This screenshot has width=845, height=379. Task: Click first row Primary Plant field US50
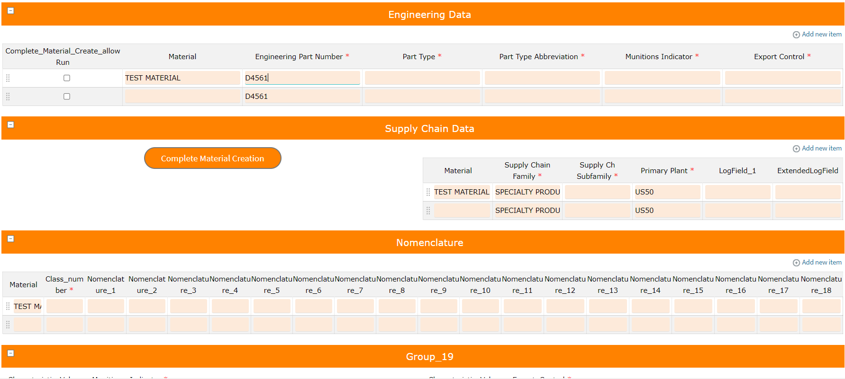point(666,192)
